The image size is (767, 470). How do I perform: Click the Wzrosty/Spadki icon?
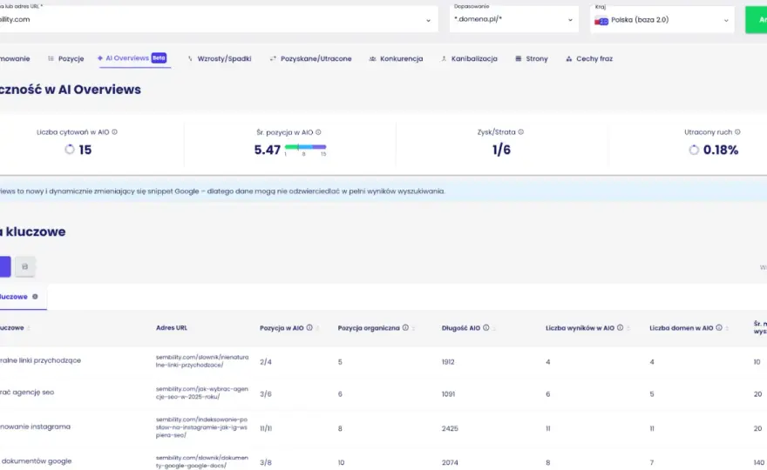pos(190,58)
